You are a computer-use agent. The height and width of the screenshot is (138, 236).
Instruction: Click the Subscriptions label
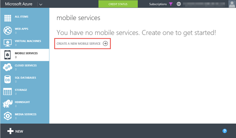[158, 4]
